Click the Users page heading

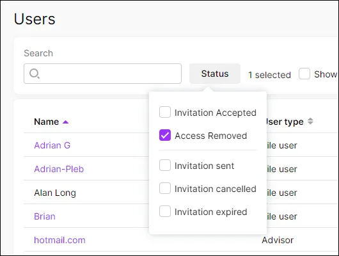35,19
